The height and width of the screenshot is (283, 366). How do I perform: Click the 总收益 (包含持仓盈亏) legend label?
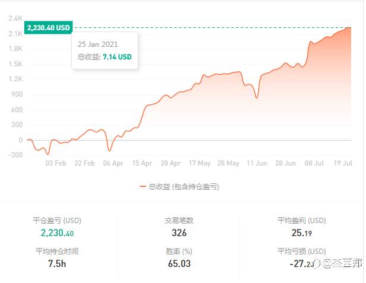click(x=184, y=186)
